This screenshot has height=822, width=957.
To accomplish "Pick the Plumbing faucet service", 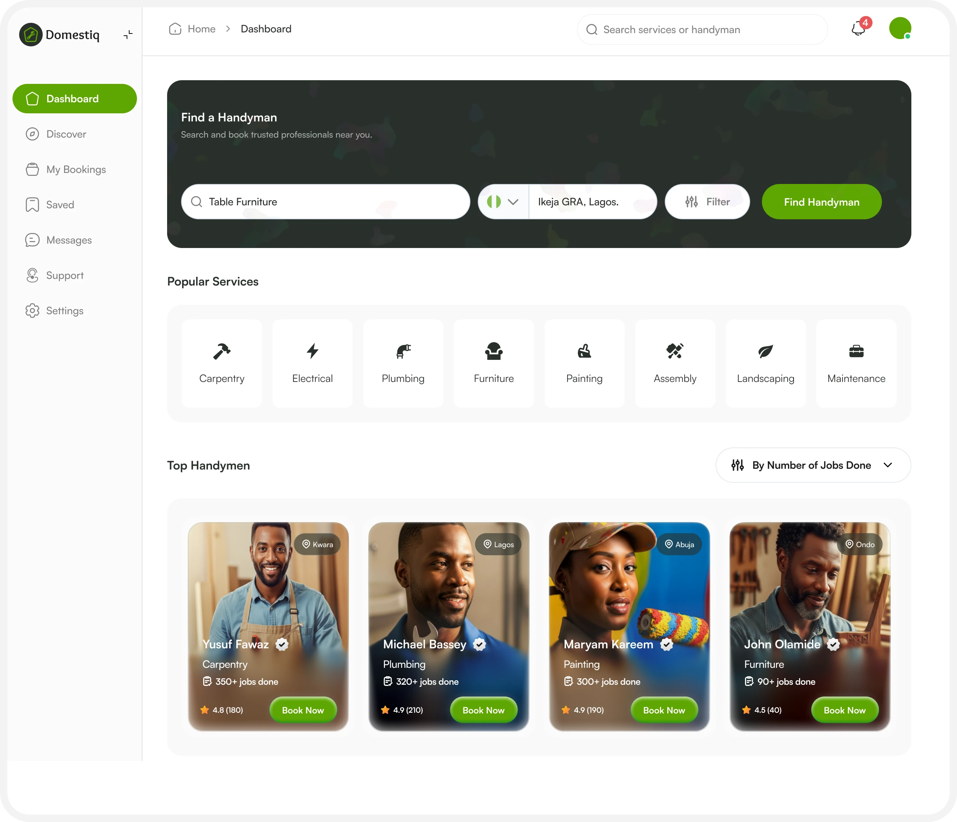I will point(403,364).
